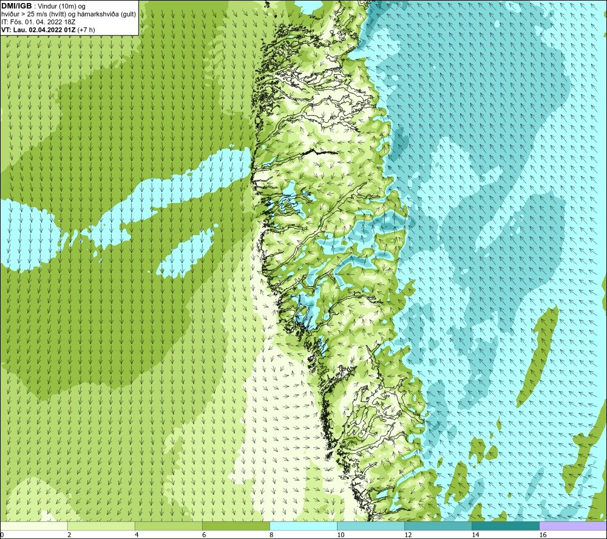Click the 0–2 m/s palest legend swatch
The height and width of the screenshot is (539, 607).
tap(33, 526)
